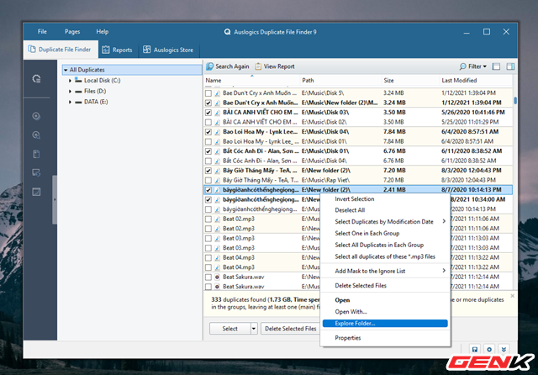Open the top sidebar disk-list scan icon
The width and height of the screenshot is (538, 375).
click(x=36, y=79)
